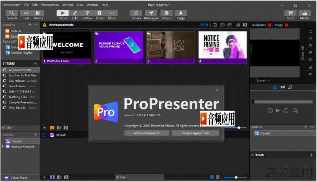Open the Screens menu
This screenshot has height=182, width=317.
tap(67, 5)
